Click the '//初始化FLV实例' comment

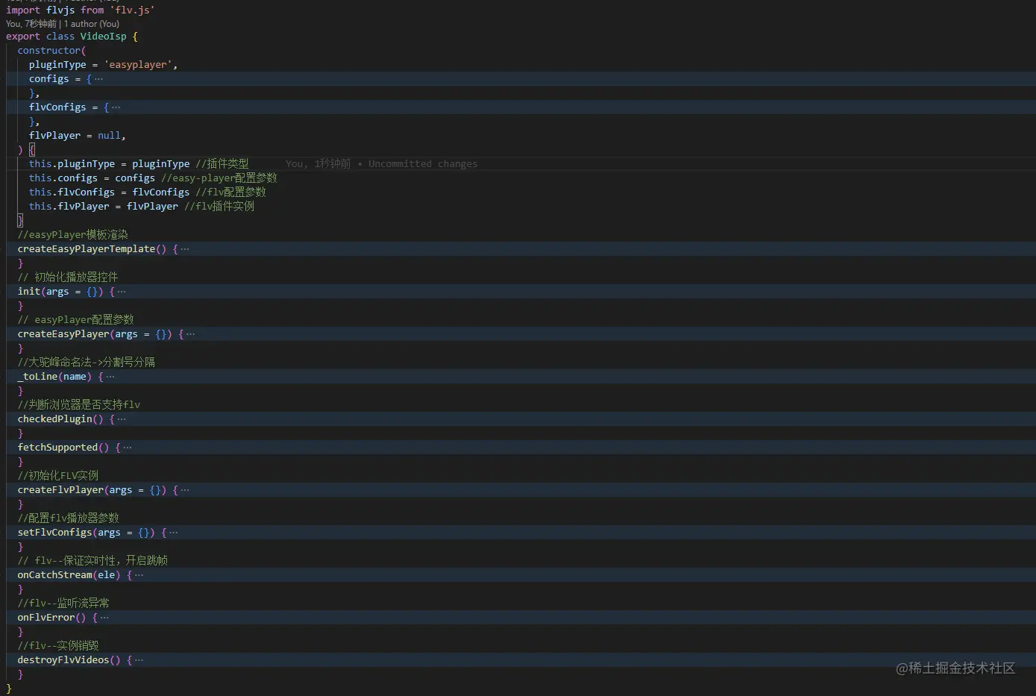(x=58, y=476)
